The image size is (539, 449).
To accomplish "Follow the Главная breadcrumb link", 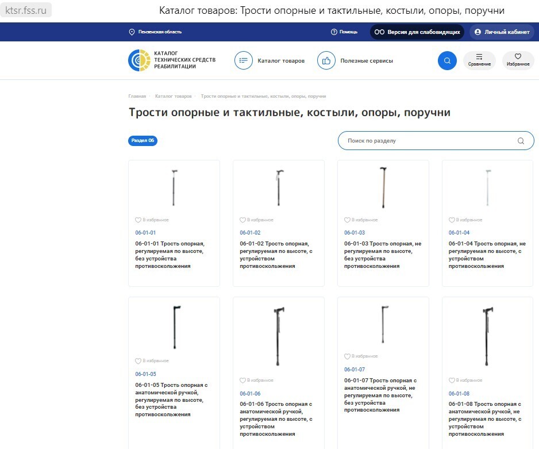I will [137, 96].
